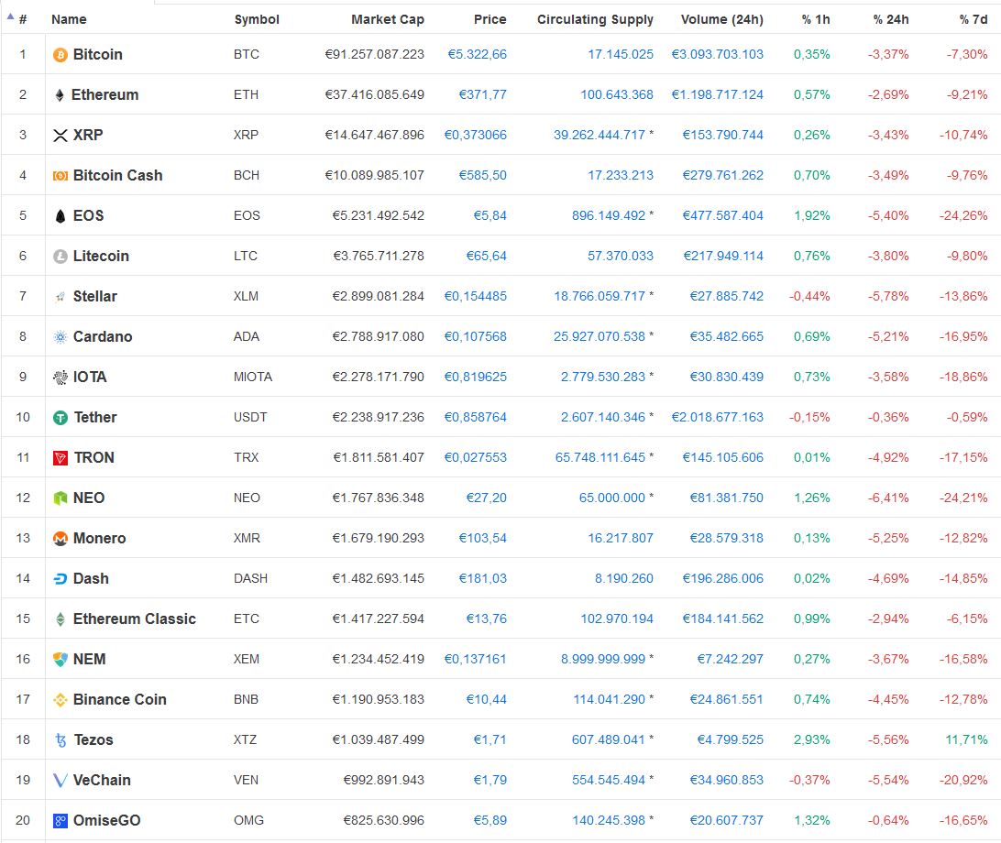
Task: Click Bitcoin volume €3.093.703.103
Action: [717, 54]
